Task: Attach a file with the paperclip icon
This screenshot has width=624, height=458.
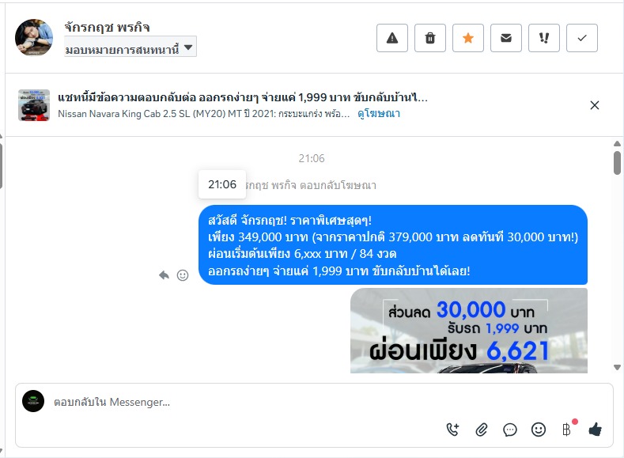Action: pos(482,430)
